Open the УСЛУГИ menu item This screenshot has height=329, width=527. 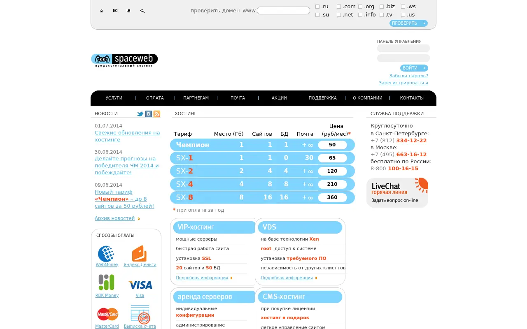[114, 98]
